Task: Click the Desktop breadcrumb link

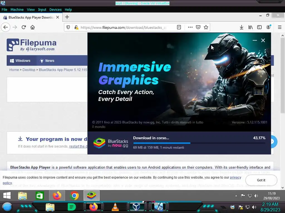Action: (x=29, y=70)
